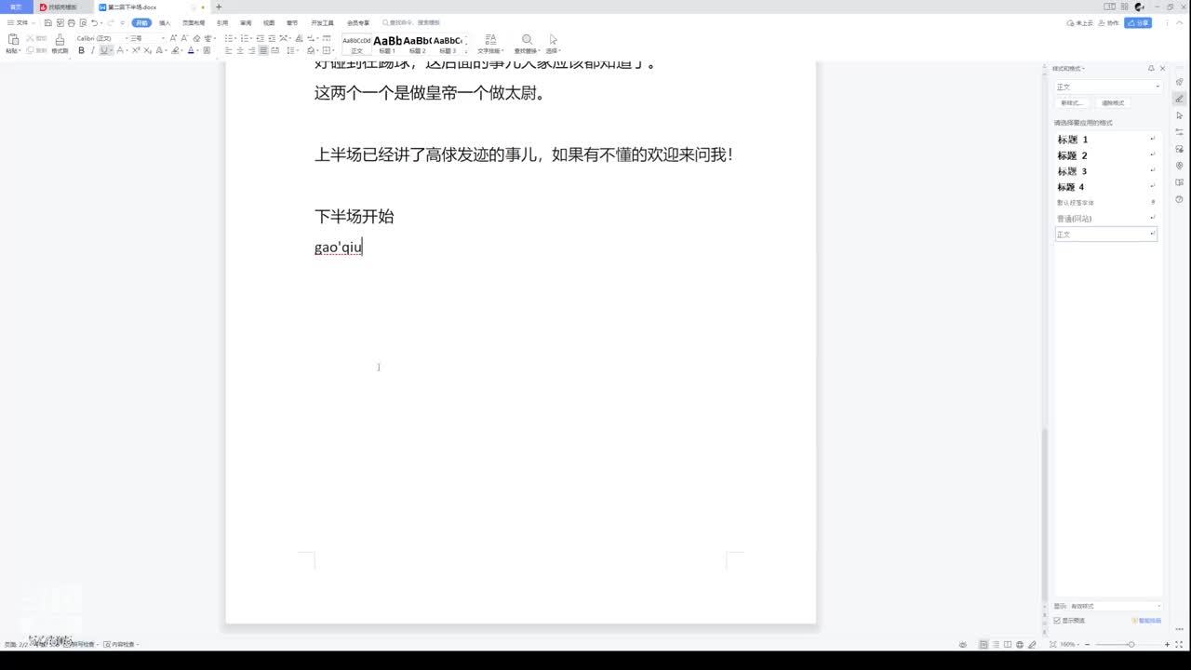Adjust the zoom slider in status bar
This screenshot has height=670, width=1191.
(1130, 644)
